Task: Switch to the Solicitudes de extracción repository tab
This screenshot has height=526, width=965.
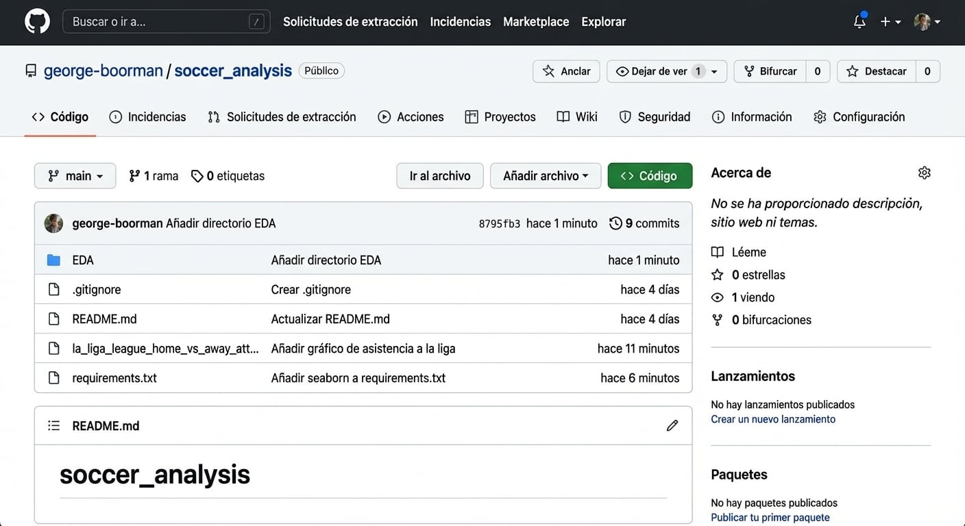Action: (282, 117)
